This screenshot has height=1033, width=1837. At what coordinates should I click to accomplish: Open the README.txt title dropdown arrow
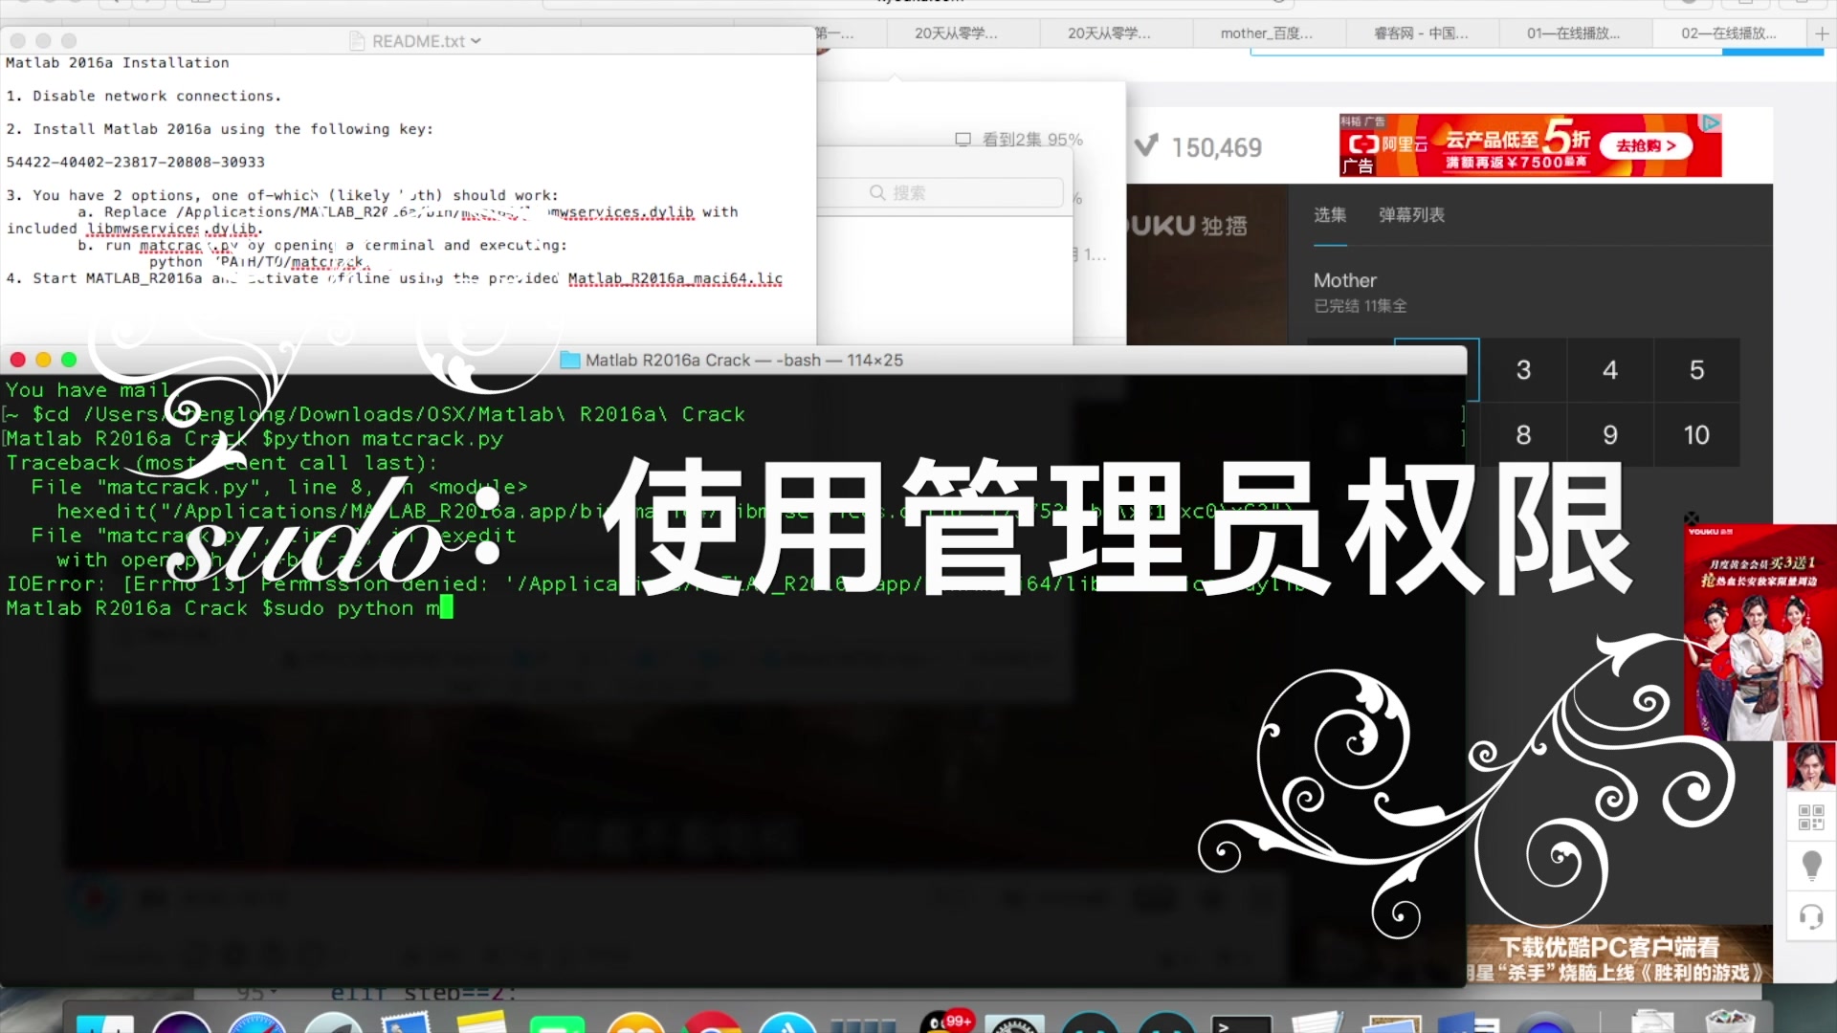pyautogui.click(x=476, y=41)
